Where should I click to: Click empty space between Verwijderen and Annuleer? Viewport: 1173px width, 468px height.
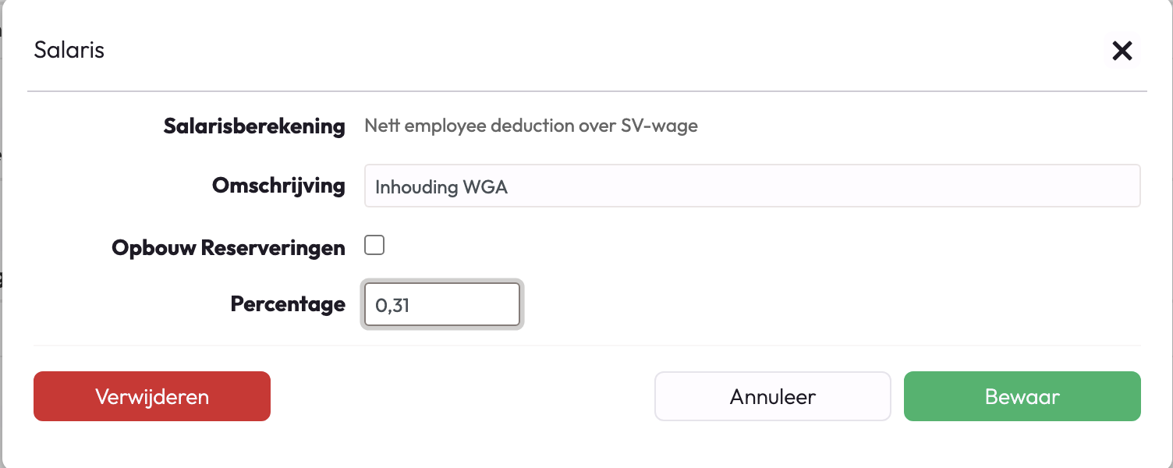(x=462, y=396)
